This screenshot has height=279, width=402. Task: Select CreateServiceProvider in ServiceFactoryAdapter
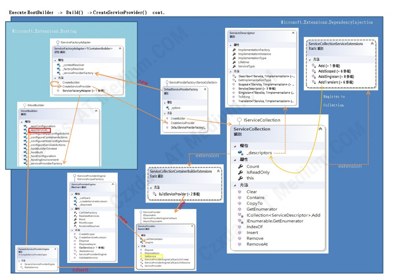[x=77, y=87]
